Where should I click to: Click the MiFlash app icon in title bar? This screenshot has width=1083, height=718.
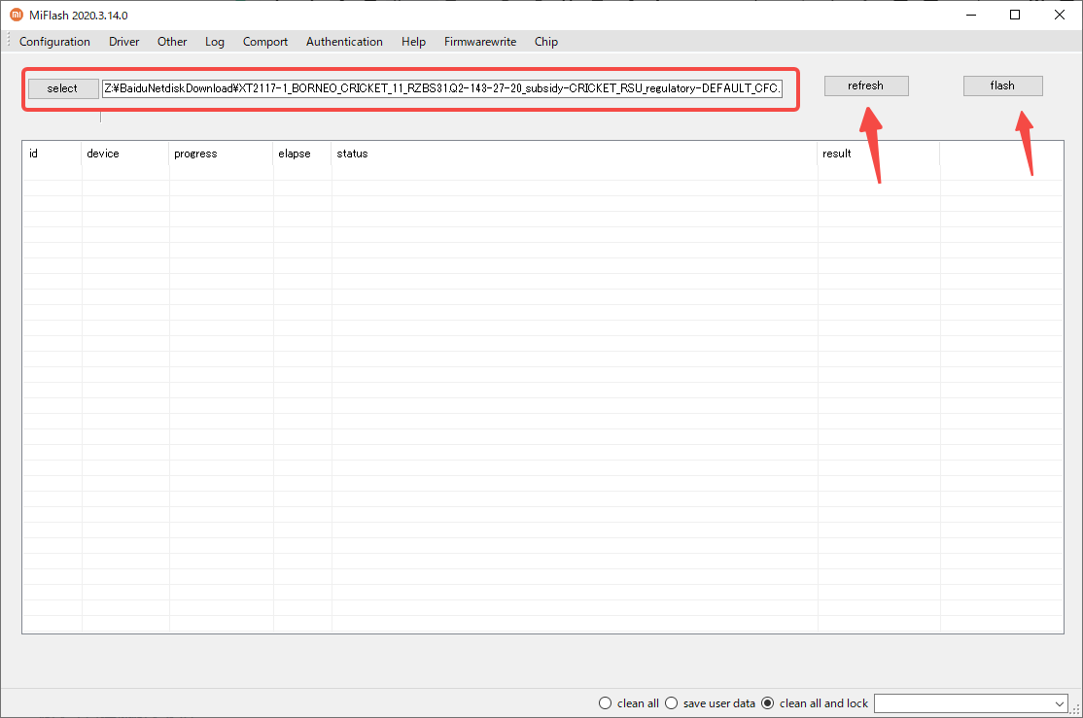point(17,16)
